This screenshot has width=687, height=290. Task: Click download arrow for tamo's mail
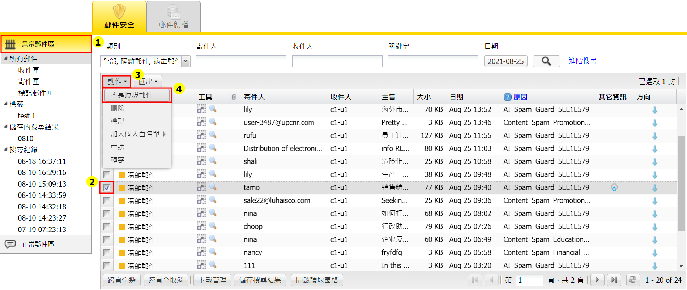(x=654, y=188)
